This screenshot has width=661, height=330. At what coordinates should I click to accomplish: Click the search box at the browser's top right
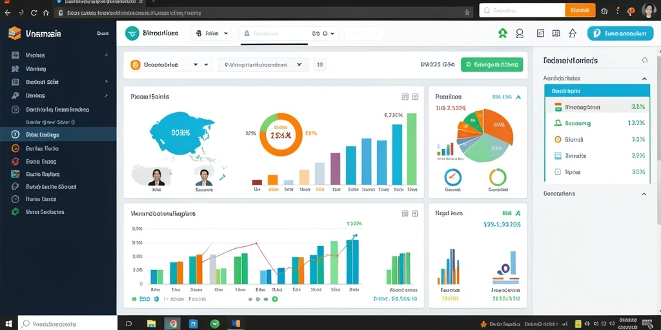point(522,10)
